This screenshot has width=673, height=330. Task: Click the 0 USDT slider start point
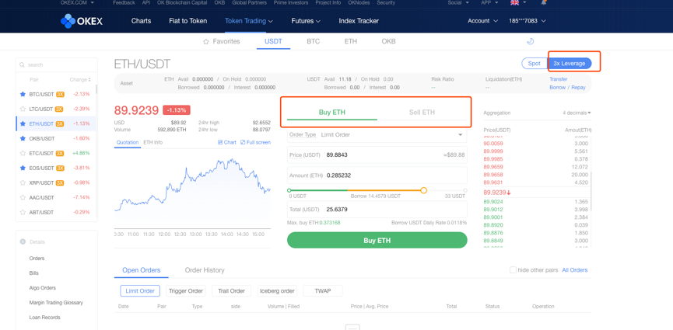click(x=289, y=190)
